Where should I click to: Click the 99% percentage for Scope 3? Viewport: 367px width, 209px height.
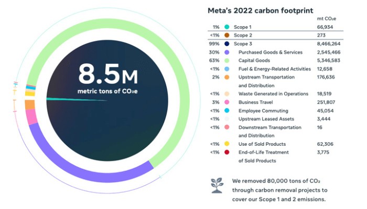click(214, 43)
